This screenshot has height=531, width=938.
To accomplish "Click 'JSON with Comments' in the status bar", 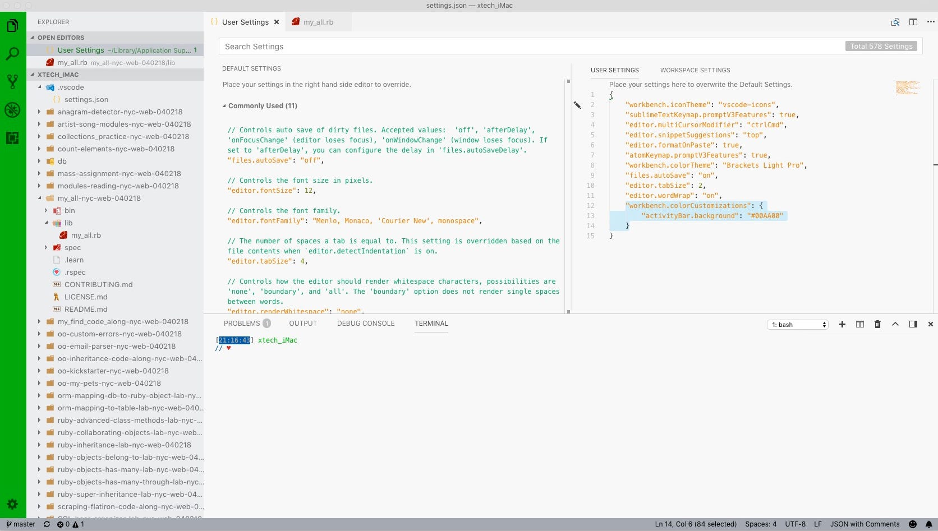I will click(x=865, y=524).
